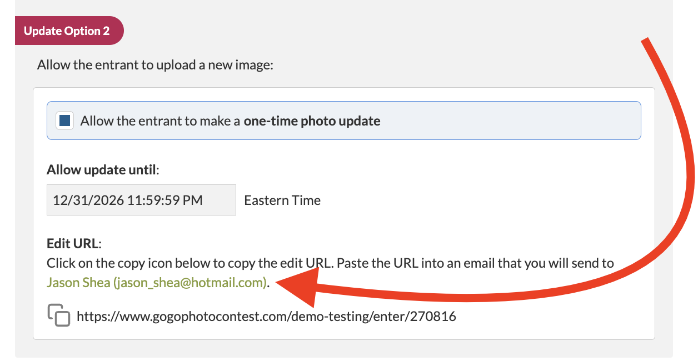Click the bold one-time photo update label
The image size is (698, 361).
(x=312, y=121)
